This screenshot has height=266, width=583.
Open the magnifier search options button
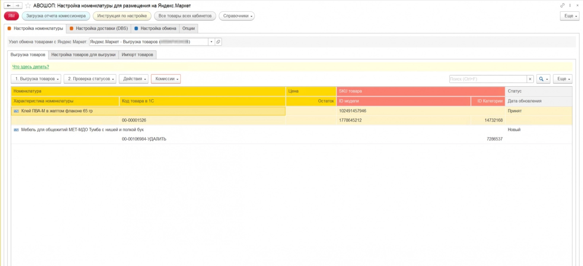(543, 79)
